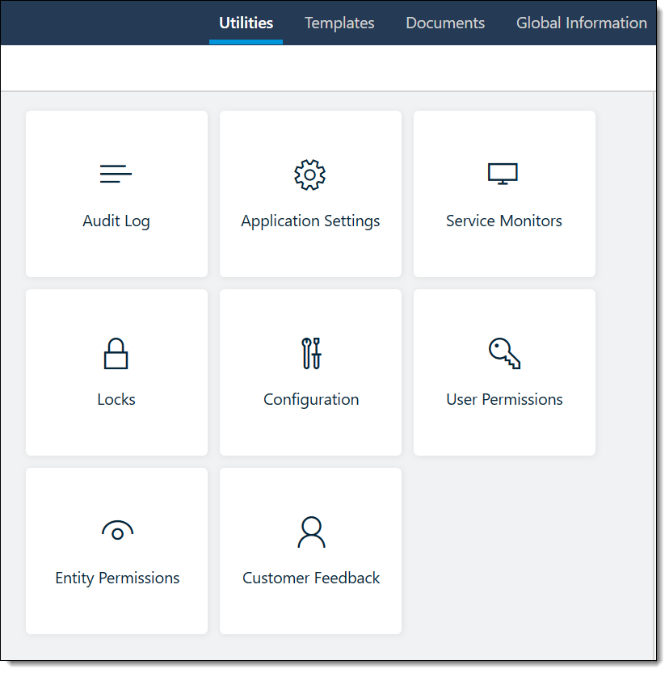Open the Customer Feedback tile
Viewport: 669px width, 673px height.
click(310, 551)
